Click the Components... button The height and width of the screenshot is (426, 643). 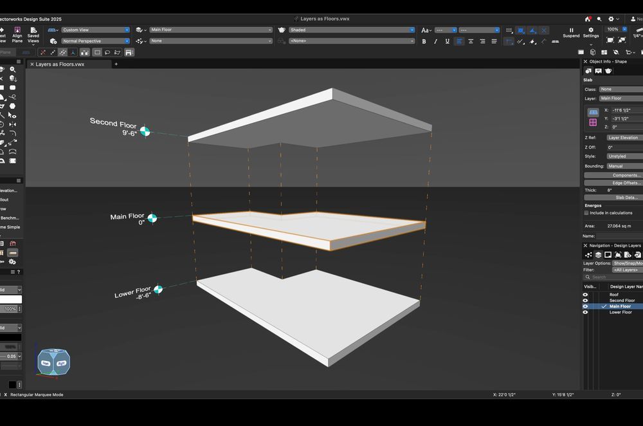[x=614, y=175]
